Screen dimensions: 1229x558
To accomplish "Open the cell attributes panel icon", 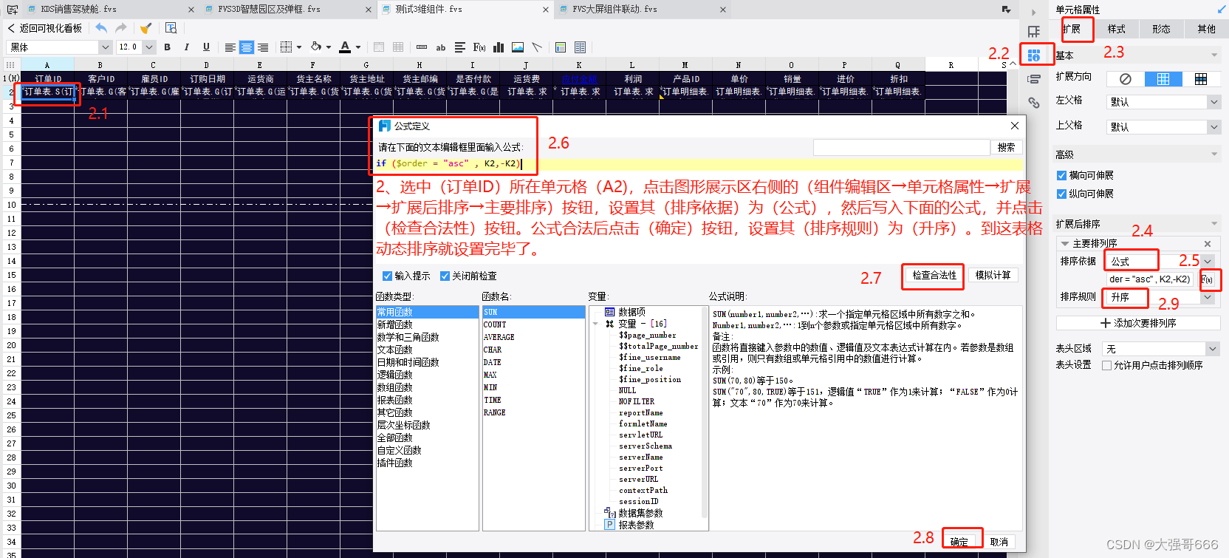I will tap(1034, 55).
